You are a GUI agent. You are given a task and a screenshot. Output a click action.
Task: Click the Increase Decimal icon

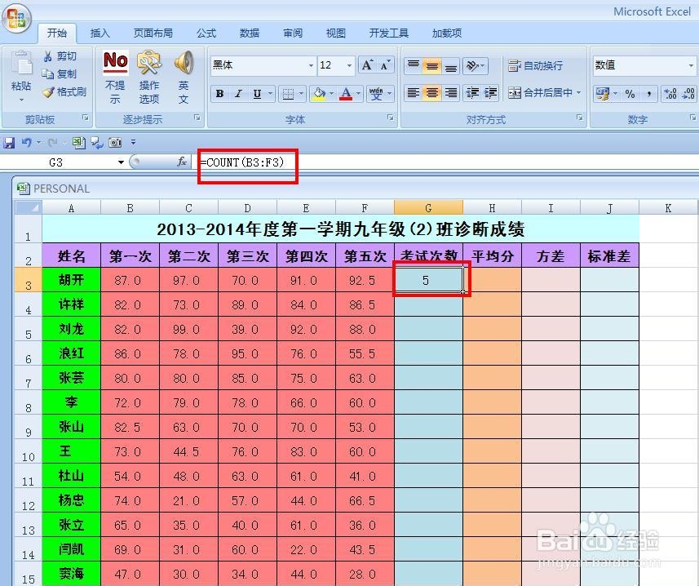pyautogui.click(x=669, y=94)
